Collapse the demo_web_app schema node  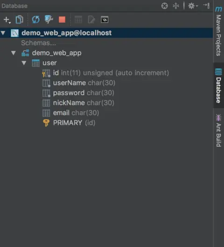[x=14, y=53]
